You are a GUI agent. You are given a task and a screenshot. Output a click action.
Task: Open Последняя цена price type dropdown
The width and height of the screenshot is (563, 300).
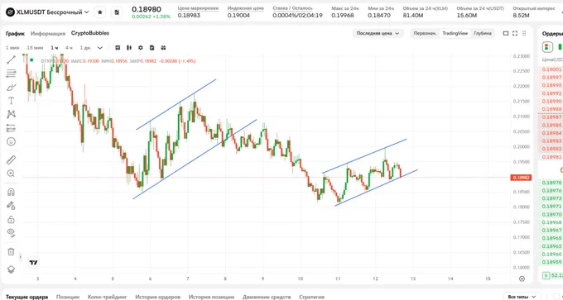[x=378, y=33]
